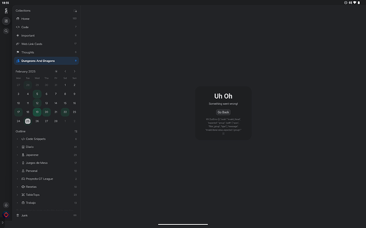Open notifications bell icon in left rail

coord(6,205)
